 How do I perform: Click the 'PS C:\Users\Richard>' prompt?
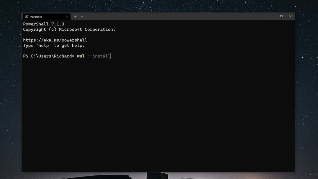click(x=49, y=56)
